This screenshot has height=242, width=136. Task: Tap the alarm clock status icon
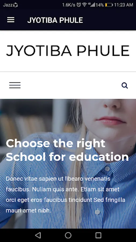click(79, 5)
